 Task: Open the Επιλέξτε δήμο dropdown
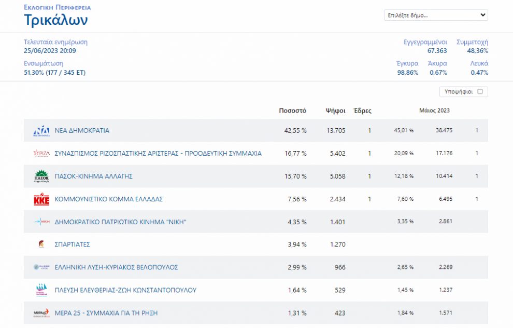(436, 15)
